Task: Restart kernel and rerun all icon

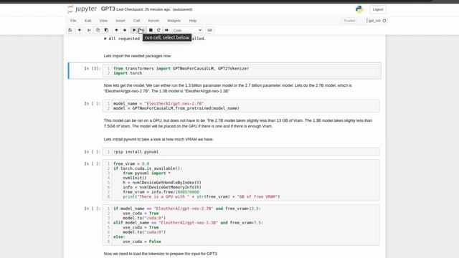Action: coord(166,30)
